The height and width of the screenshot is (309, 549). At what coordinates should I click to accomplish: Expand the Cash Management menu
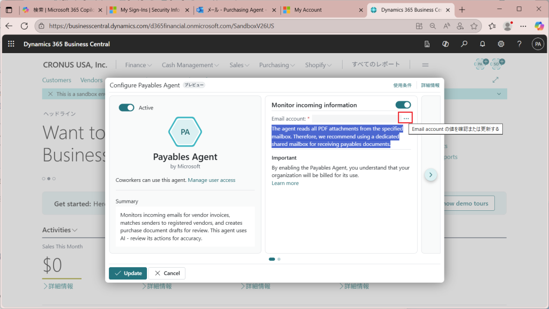[190, 65]
